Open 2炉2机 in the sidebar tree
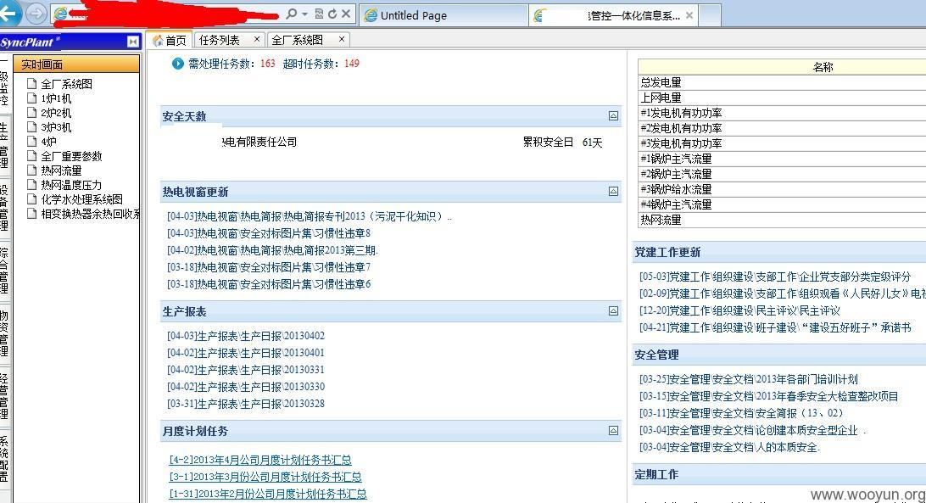 [x=56, y=112]
